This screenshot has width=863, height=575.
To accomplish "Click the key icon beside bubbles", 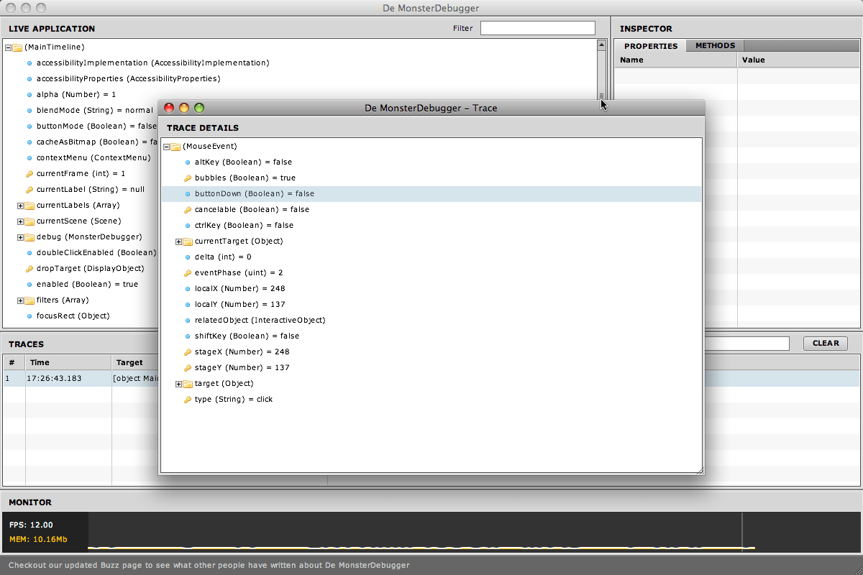I will pyautogui.click(x=188, y=178).
